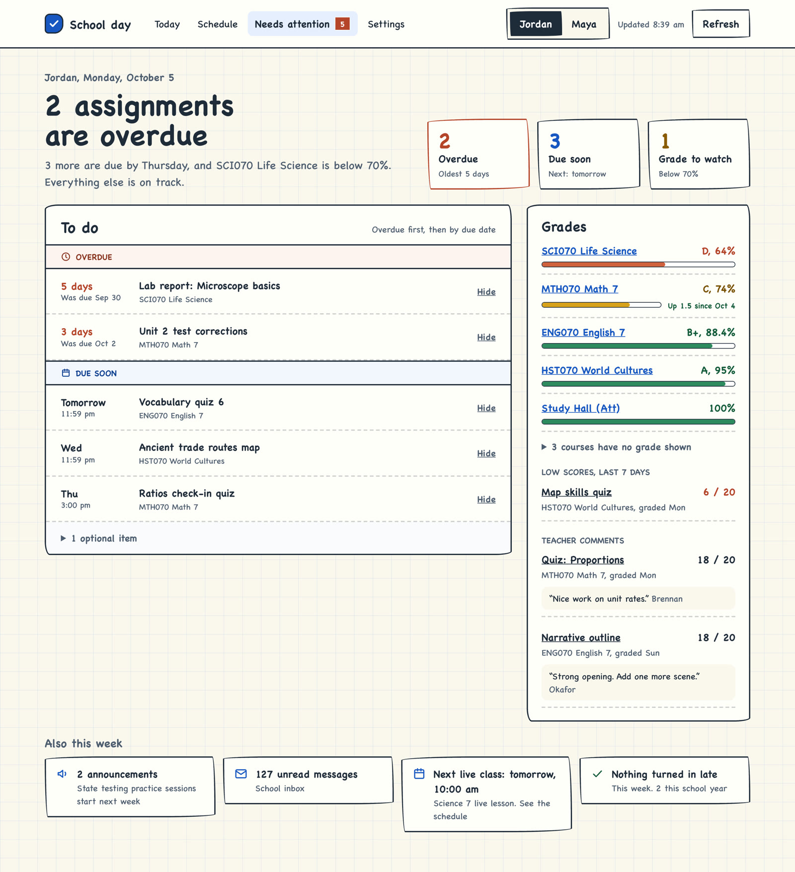Open the Needs attention tab
Image resolution: width=795 pixels, height=872 pixels.
pyautogui.click(x=303, y=24)
